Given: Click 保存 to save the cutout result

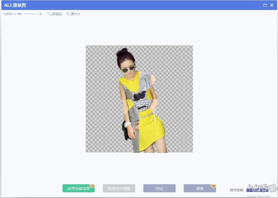Looking at the screenshot, I should point(200,188).
